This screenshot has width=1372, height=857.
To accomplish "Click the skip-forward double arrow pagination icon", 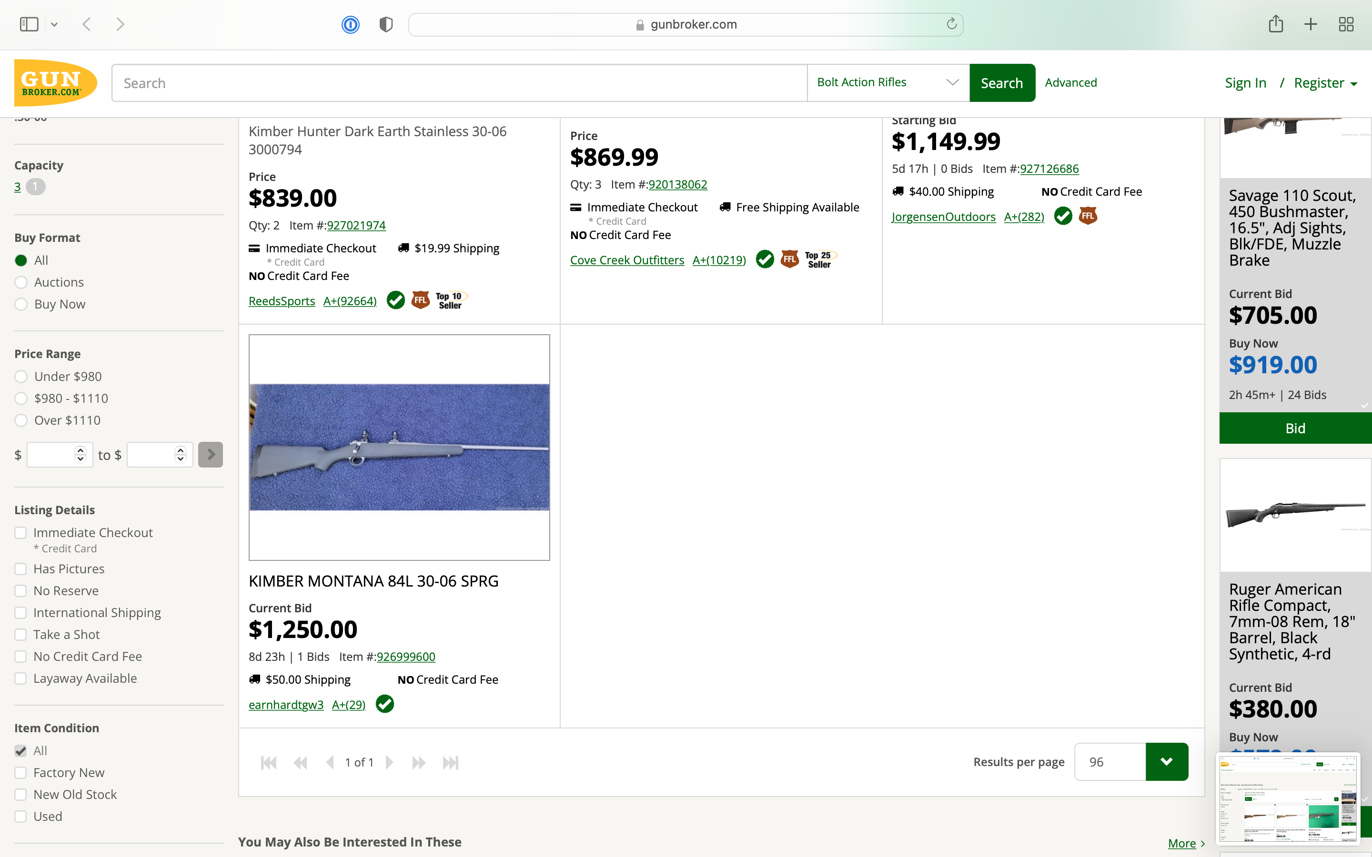I will 419,762.
